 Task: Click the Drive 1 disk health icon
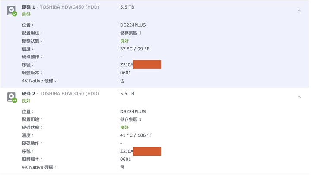tap(12, 11)
